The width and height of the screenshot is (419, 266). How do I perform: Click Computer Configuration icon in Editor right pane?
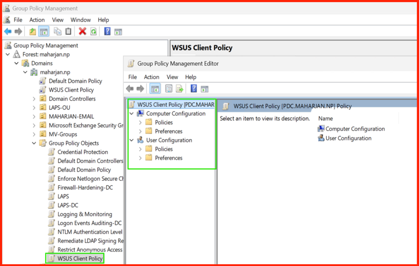[321, 129]
